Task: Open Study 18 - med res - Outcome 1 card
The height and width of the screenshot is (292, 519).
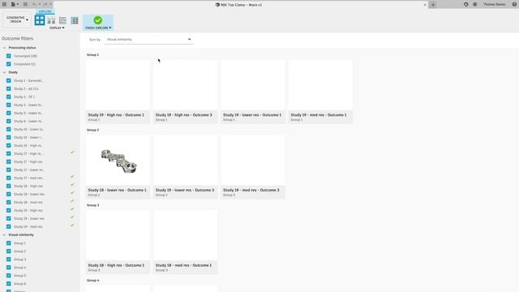Action: pos(186,243)
